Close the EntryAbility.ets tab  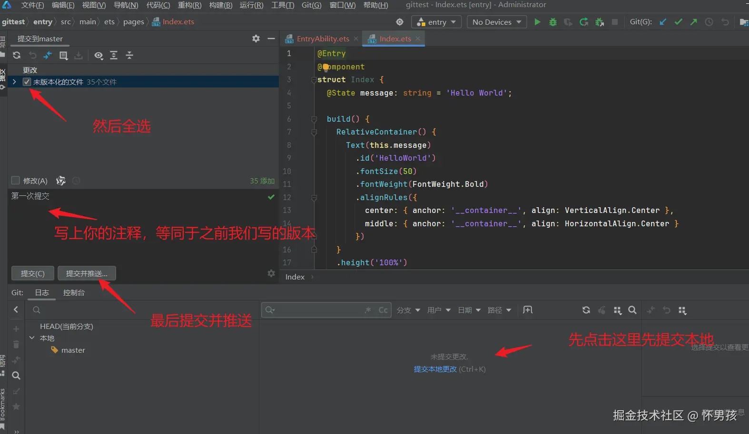(356, 39)
